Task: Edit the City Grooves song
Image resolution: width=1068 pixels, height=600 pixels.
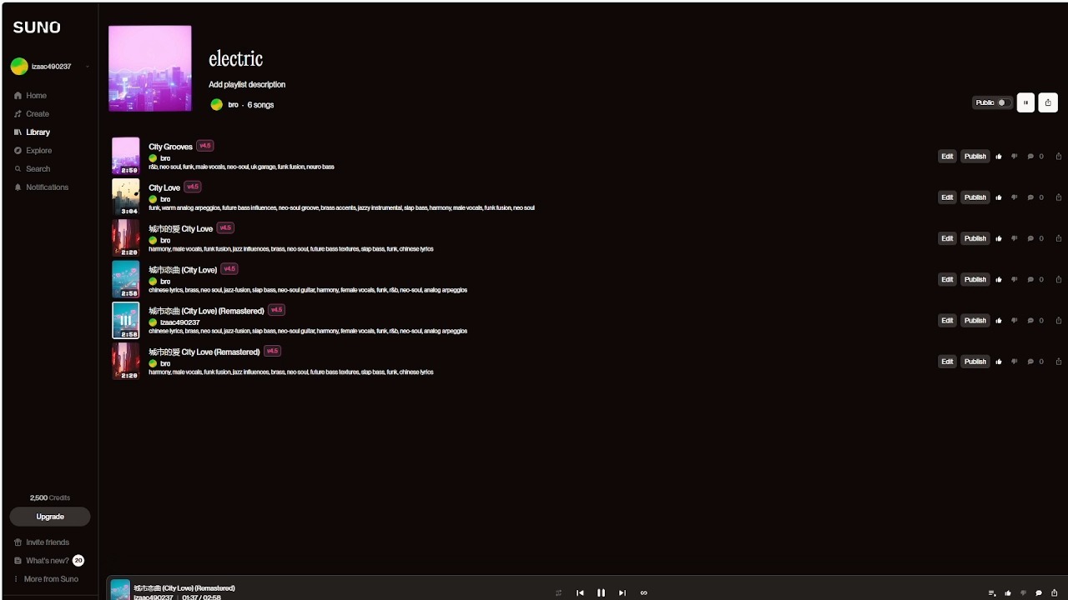Action: pos(947,157)
